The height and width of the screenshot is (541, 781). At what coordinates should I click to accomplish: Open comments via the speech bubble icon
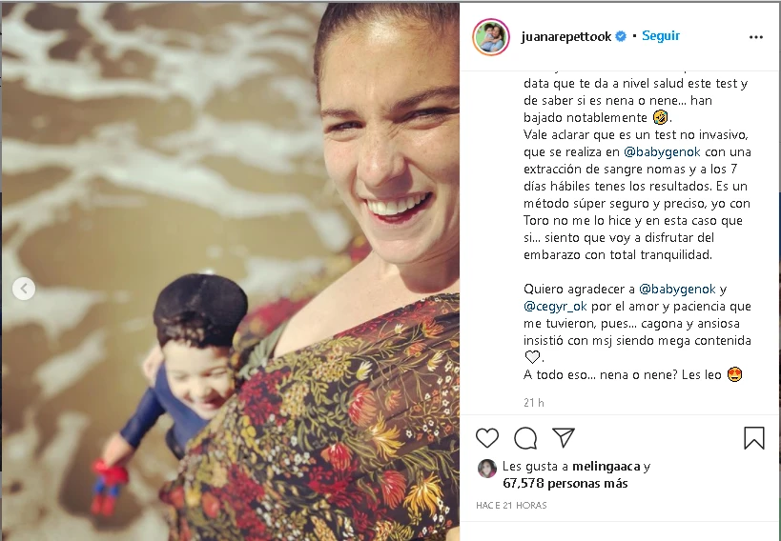pos(525,438)
